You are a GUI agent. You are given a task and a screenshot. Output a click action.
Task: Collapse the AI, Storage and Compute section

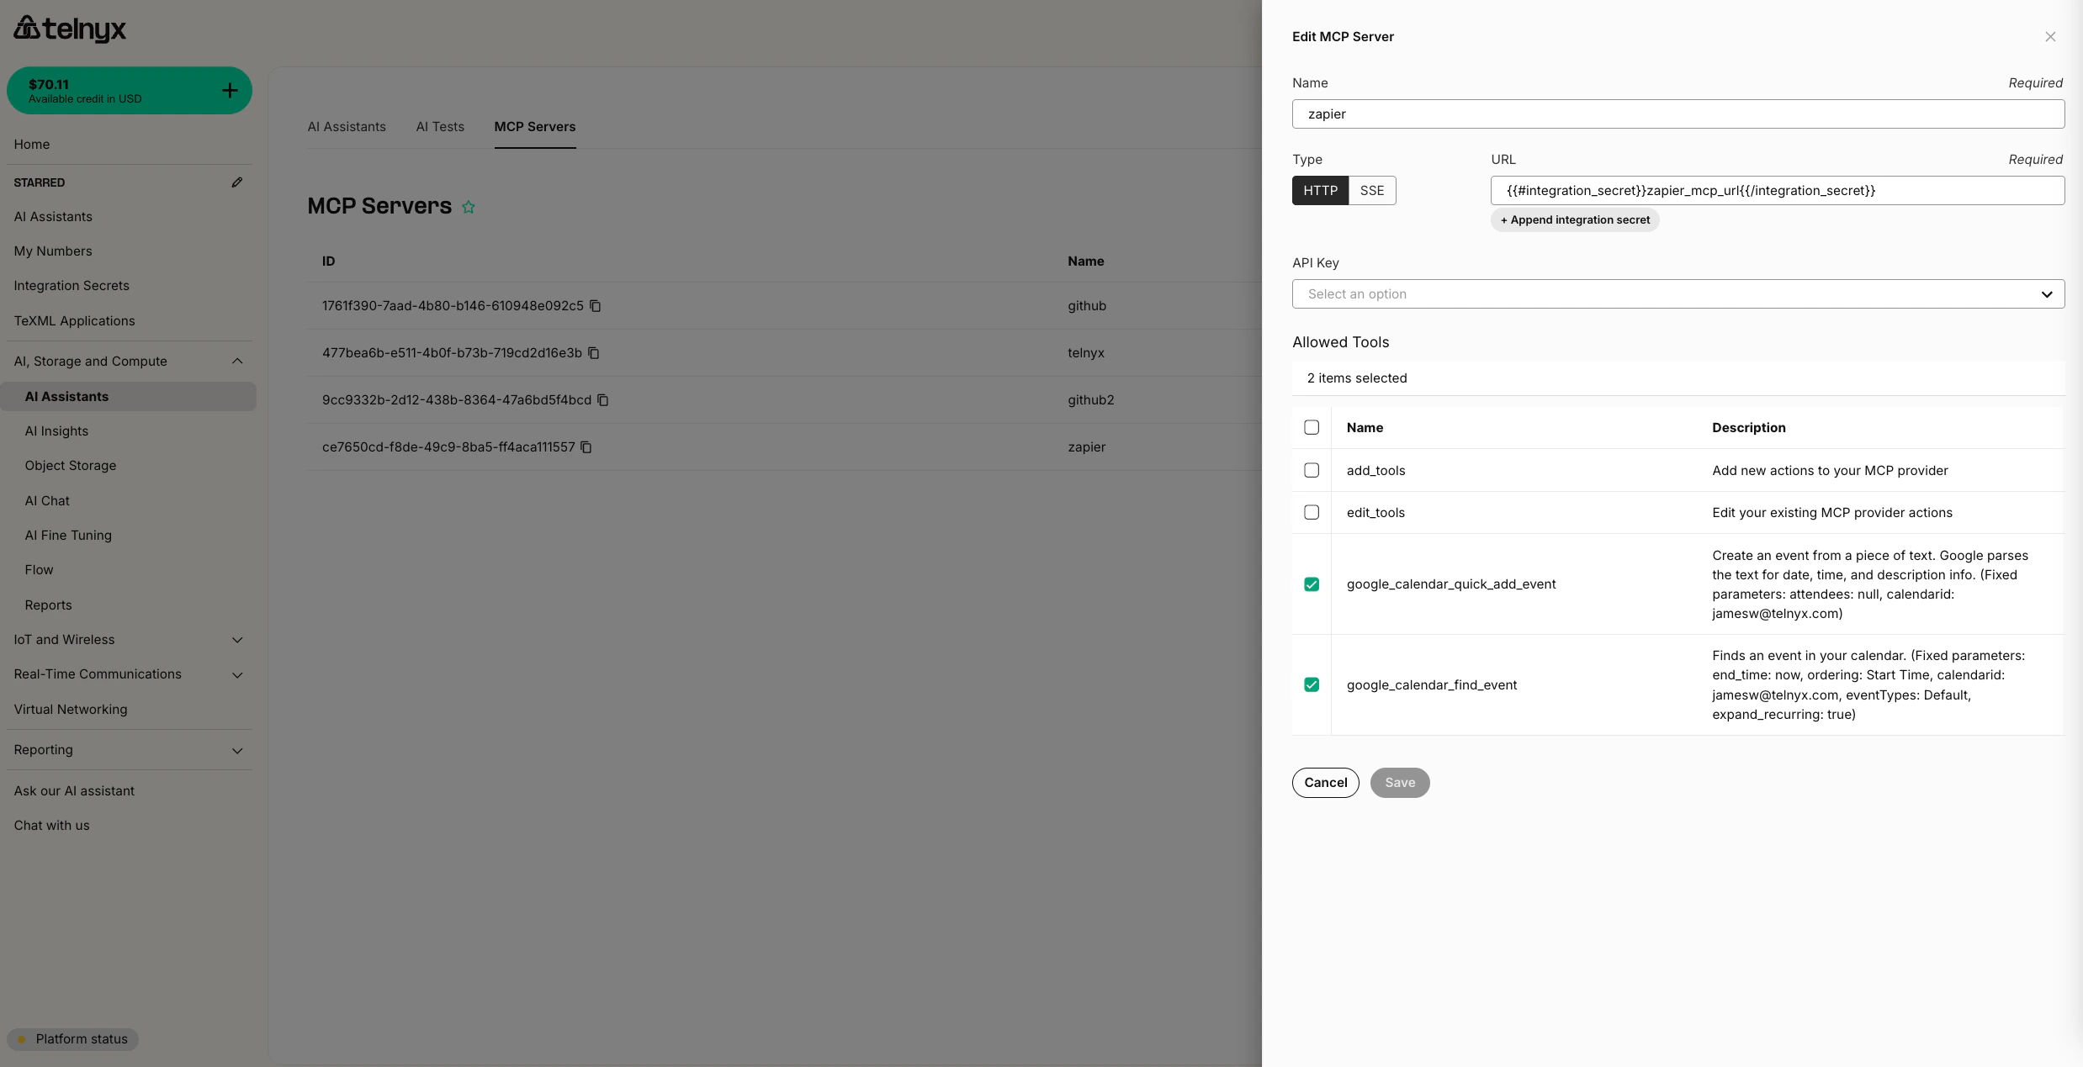[238, 361]
